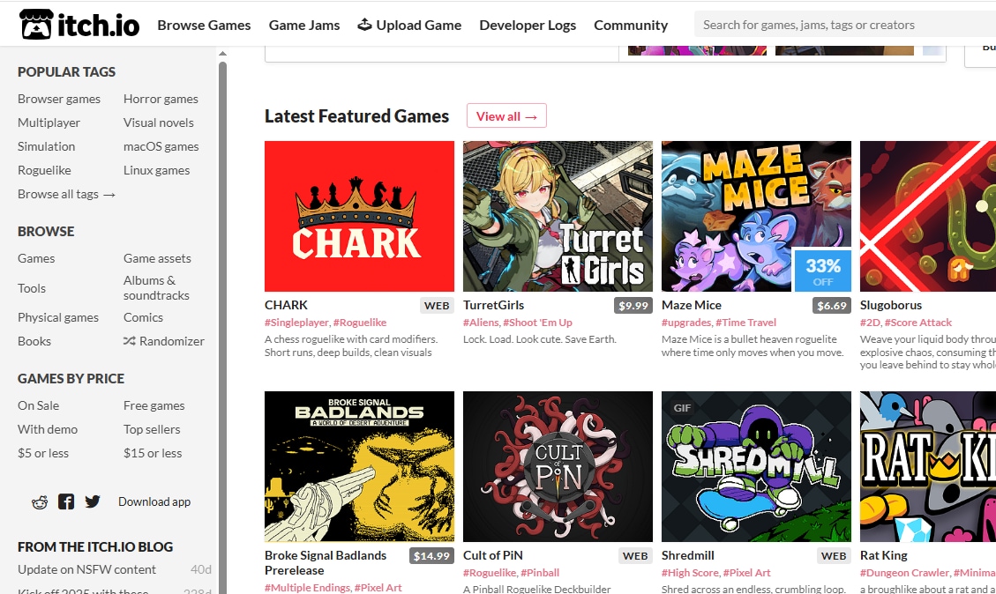Click the $6.69 price on Maze Mice
996x594 pixels.
tap(832, 306)
